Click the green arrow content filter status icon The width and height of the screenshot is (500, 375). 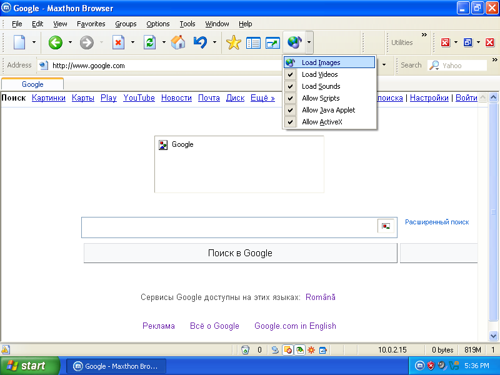click(x=299, y=350)
